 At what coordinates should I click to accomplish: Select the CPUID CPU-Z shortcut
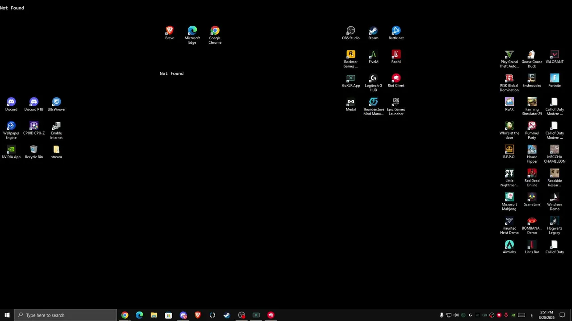34,128
